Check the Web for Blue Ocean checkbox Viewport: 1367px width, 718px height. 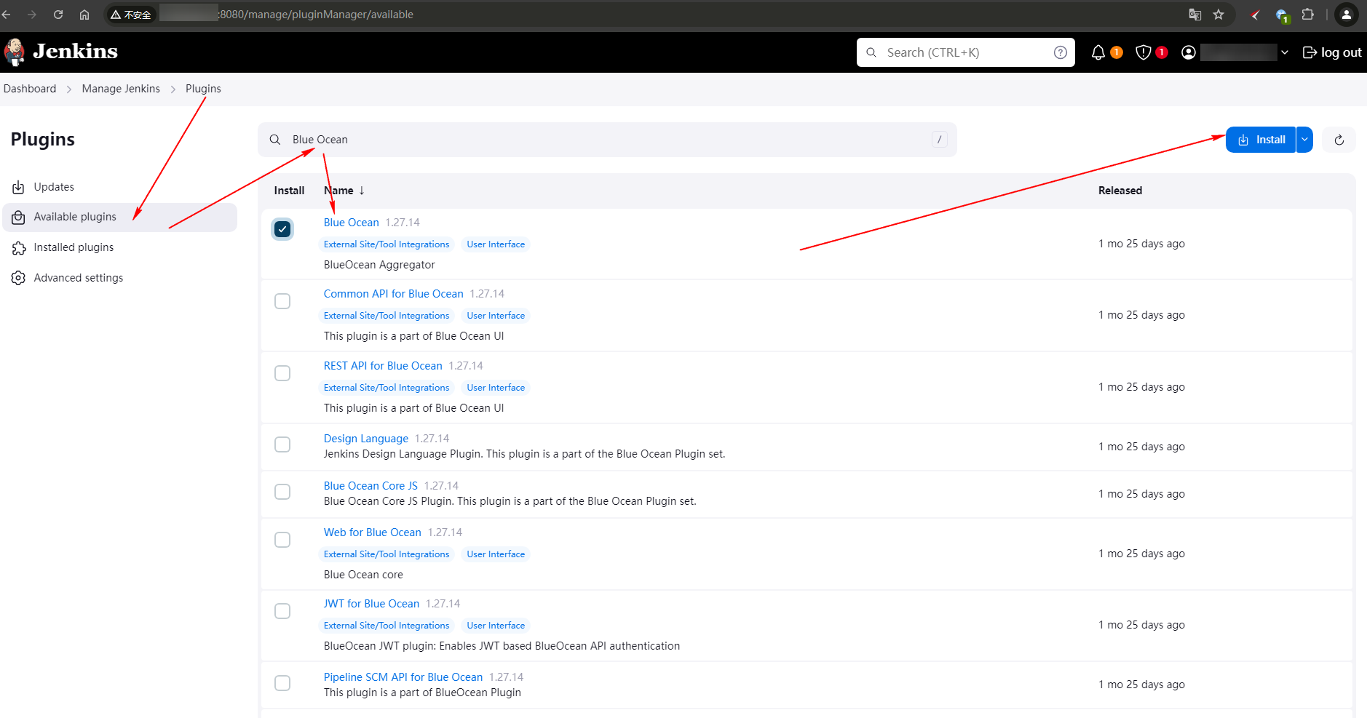click(282, 540)
